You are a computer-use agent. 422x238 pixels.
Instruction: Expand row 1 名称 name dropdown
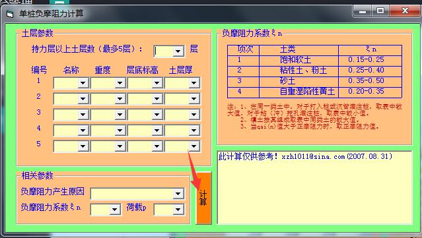[83, 83]
